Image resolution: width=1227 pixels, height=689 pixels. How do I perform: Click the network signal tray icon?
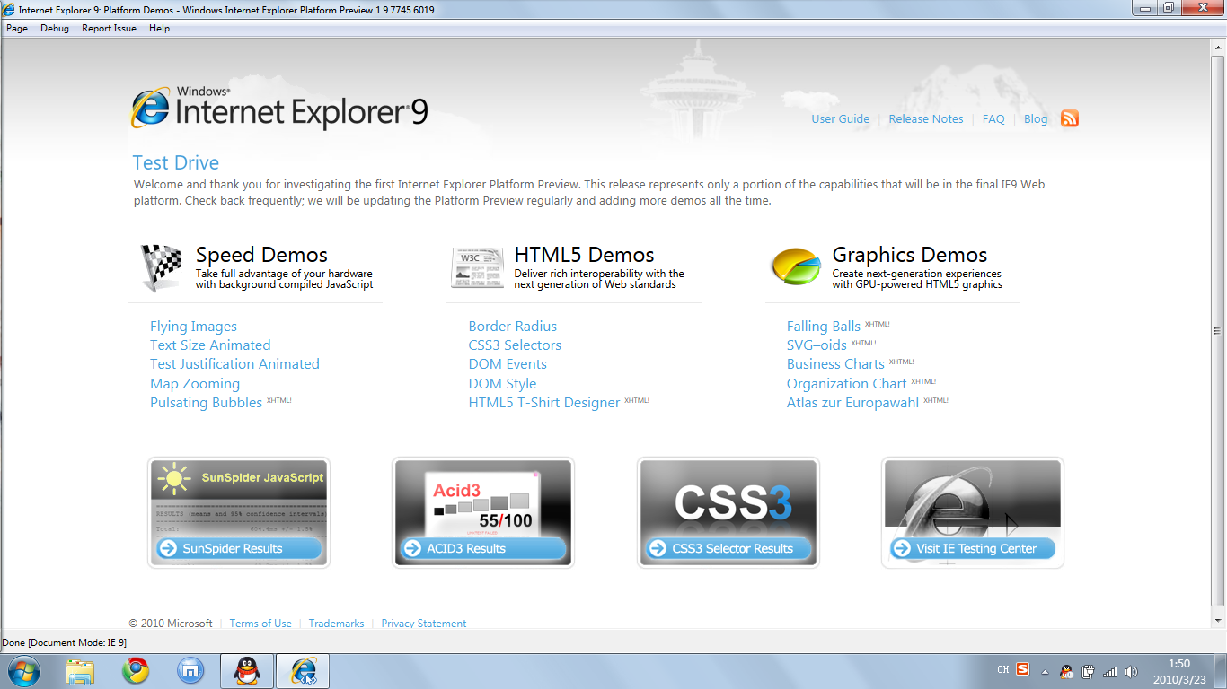pos(1110,671)
